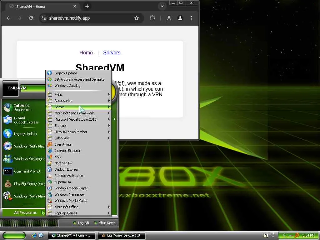
Task: Expand the VideoLAN folder
Action: click(78, 138)
